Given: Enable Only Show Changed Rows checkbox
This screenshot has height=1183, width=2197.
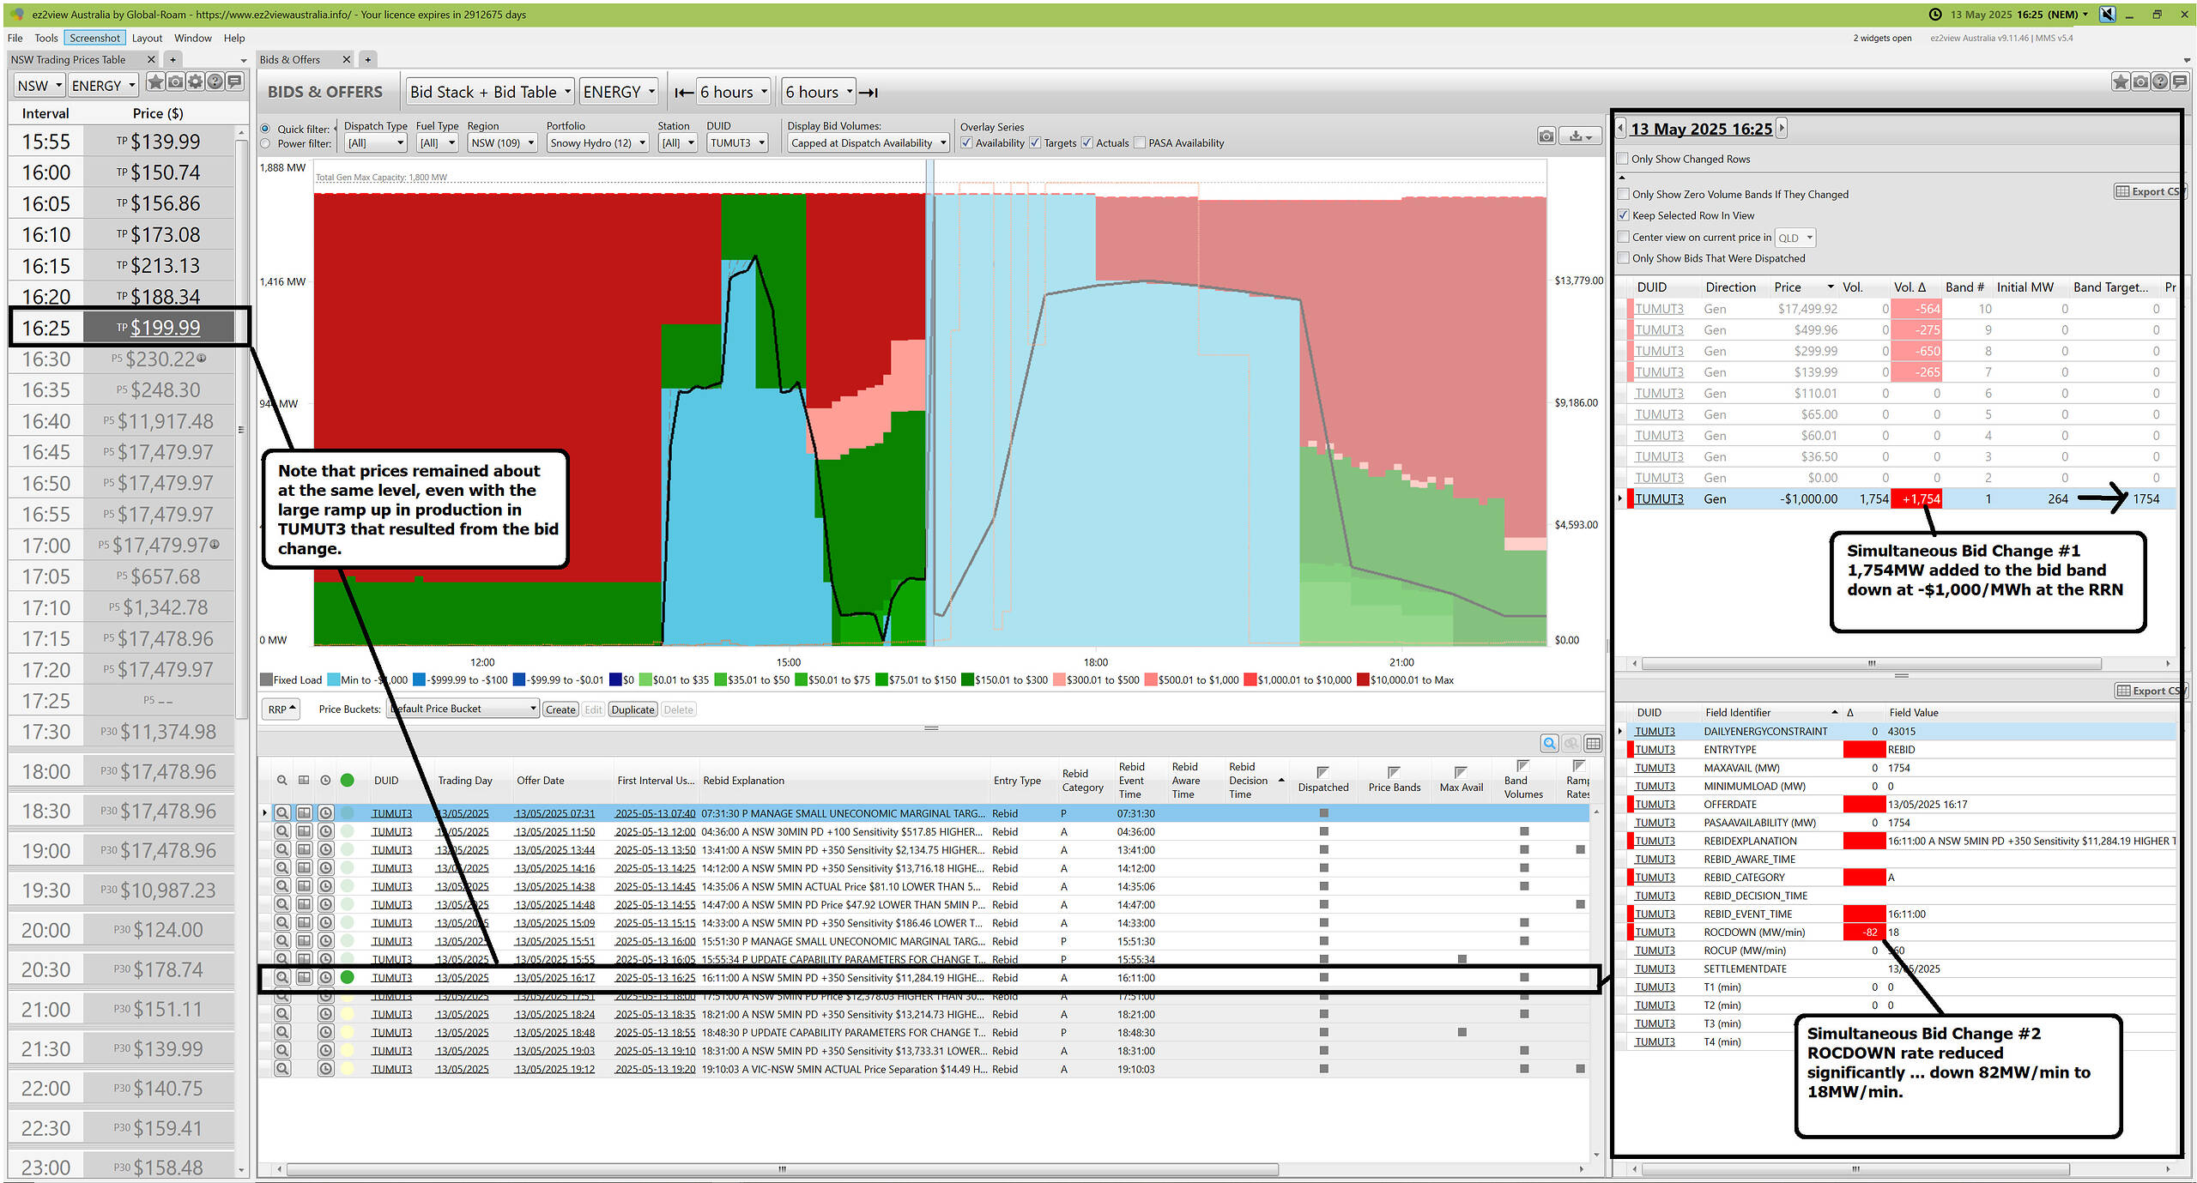Looking at the screenshot, I should (x=1623, y=159).
